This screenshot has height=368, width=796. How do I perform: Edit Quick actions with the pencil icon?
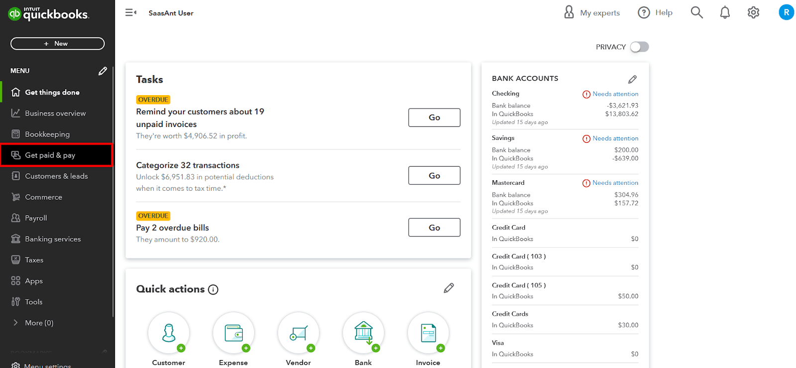pos(449,288)
